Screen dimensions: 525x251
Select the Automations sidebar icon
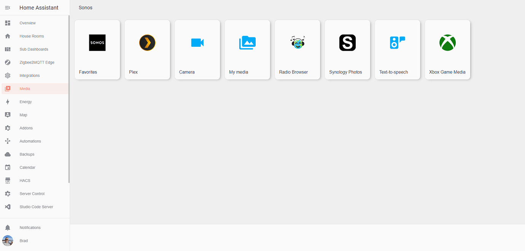8,141
